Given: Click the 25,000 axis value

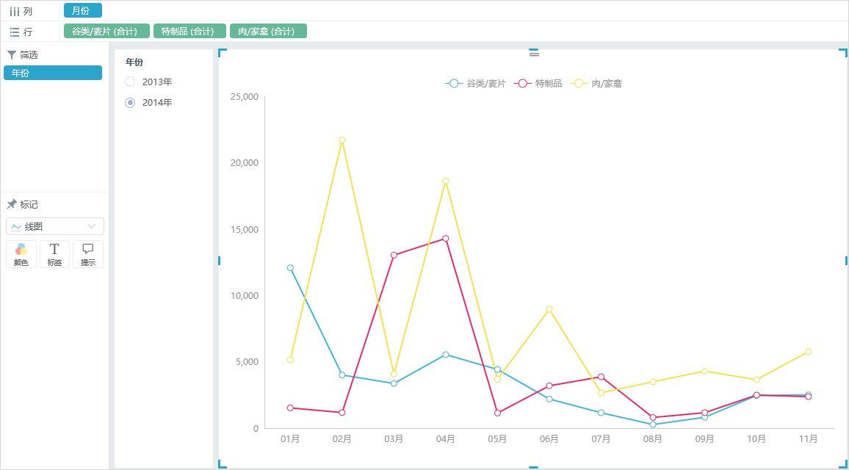Looking at the screenshot, I should (244, 97).
